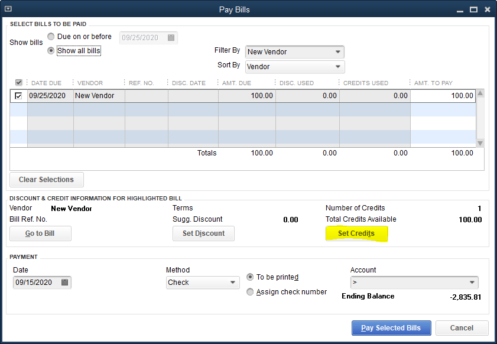The width and height of the screenshot is (497, 344).
Task: Open the Sort By dropdown
Action: pos(337,67)
